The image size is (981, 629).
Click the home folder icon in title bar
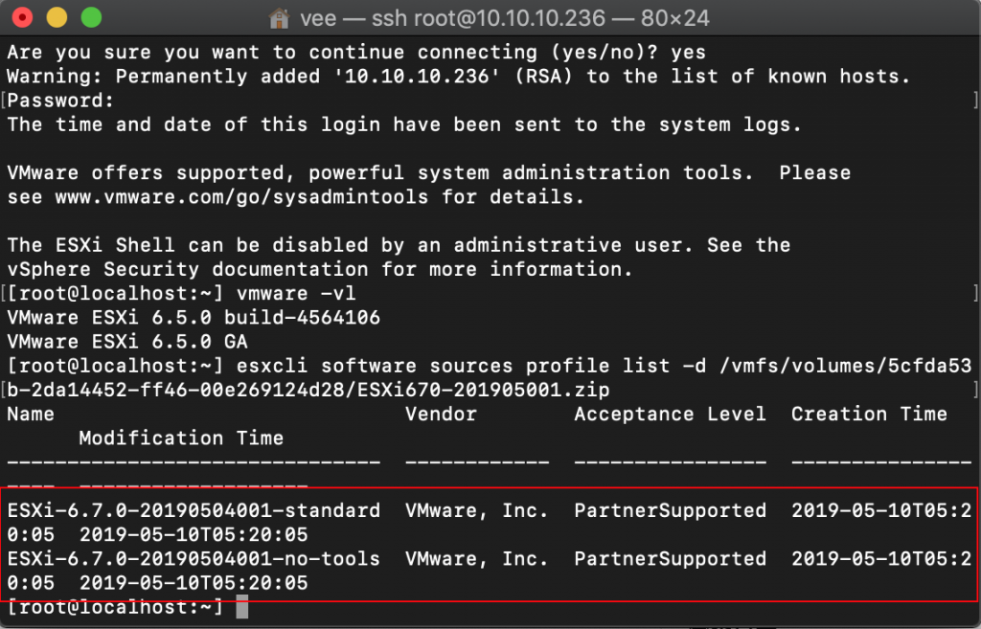[x=280, y=18]
